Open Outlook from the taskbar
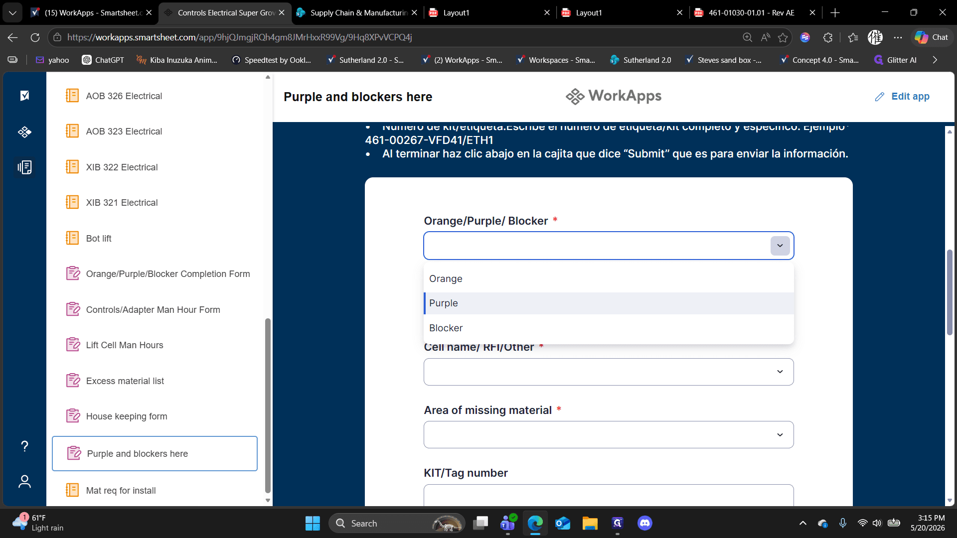Viewport: 957px width, 538px height. click(x=563, y=523)
